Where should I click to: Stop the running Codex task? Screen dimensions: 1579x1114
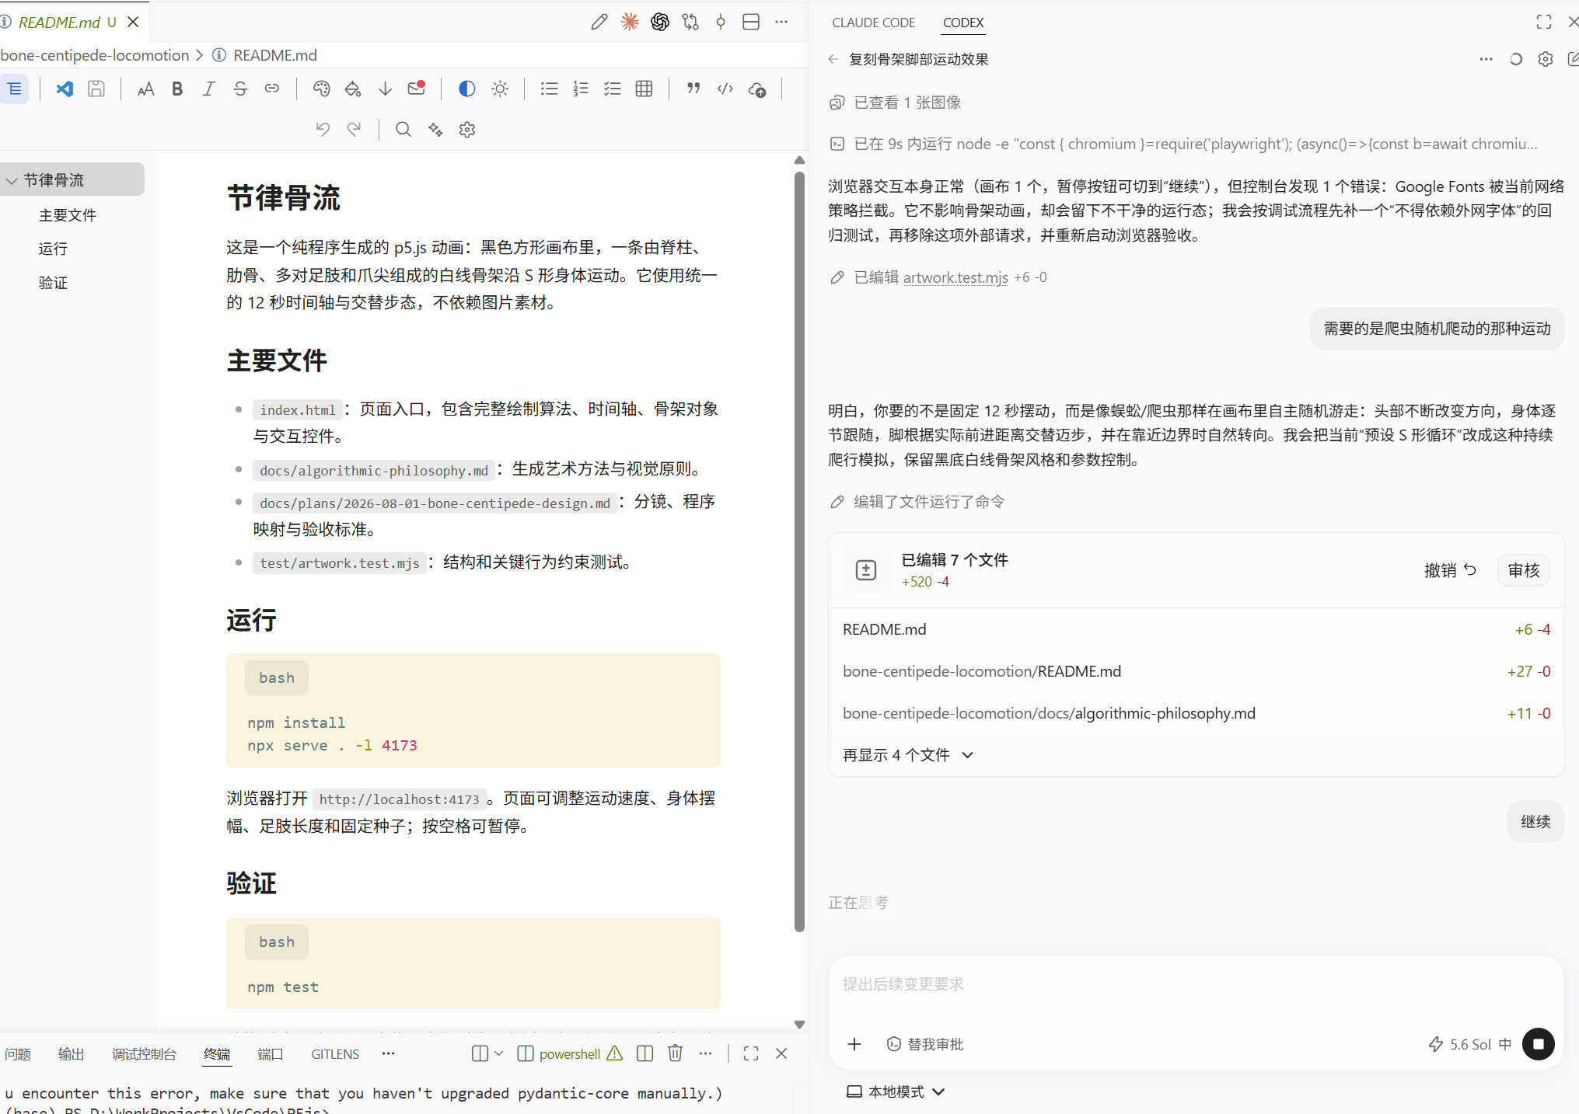1538,1044
